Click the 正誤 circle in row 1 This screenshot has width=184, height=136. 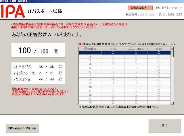(159, 52)
